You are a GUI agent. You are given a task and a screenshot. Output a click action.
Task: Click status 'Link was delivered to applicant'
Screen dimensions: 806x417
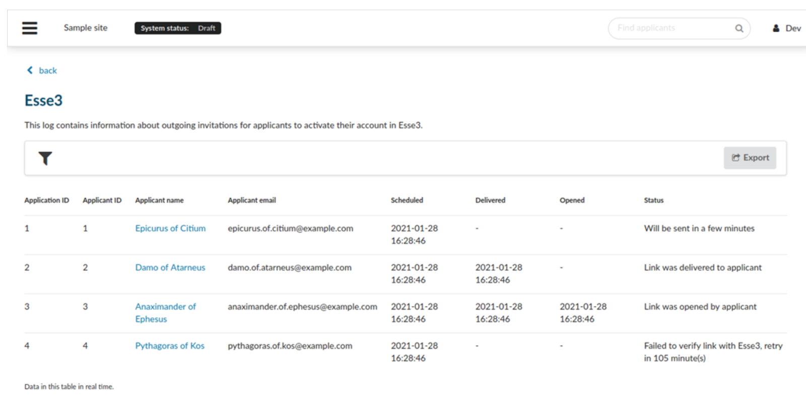[x=703, y=268]
